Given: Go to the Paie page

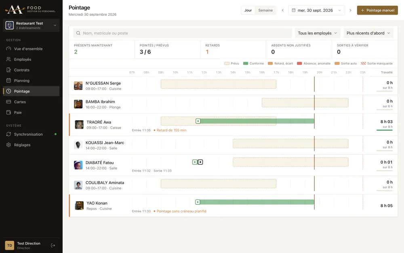Looking at the screenshot, I should click(x=31, y=112).
